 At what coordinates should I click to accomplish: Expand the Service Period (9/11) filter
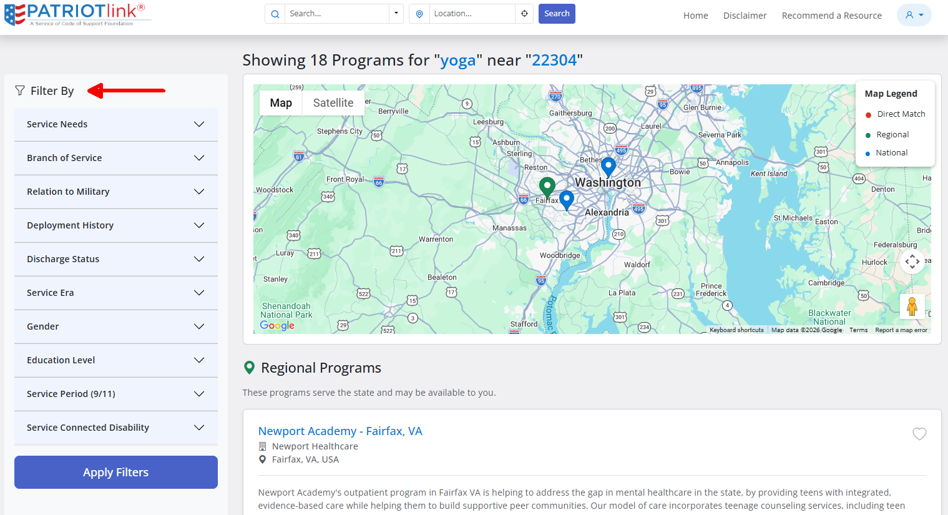tap(116, 394)
